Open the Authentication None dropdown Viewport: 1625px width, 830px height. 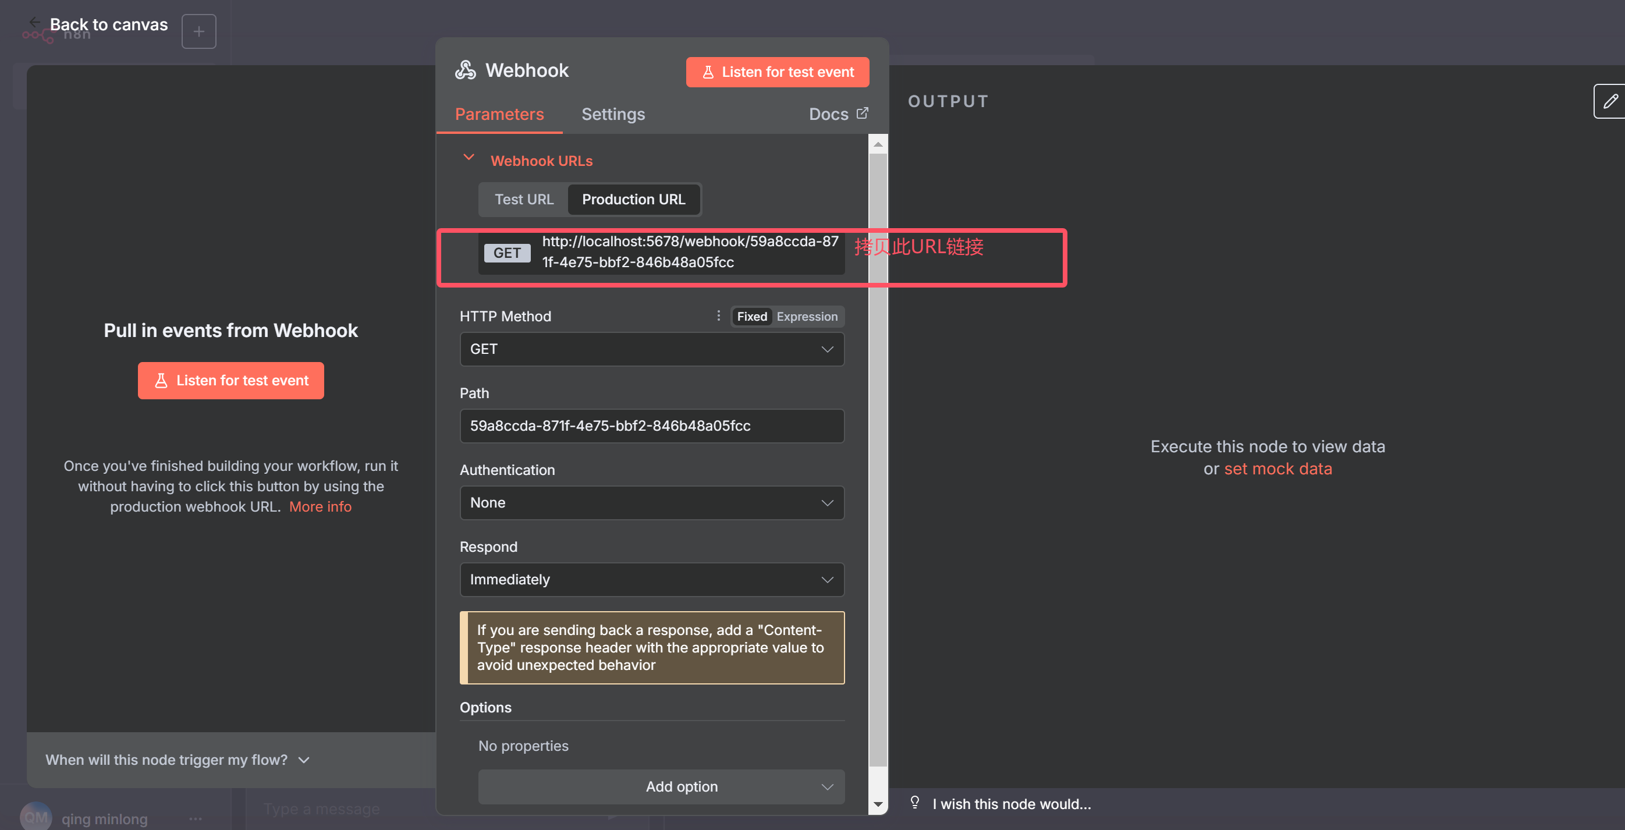coord(652,503)
